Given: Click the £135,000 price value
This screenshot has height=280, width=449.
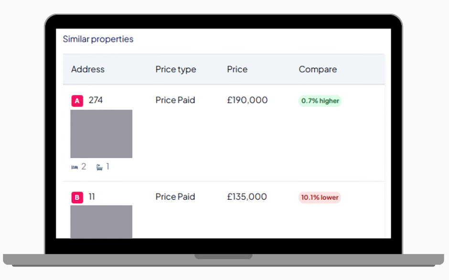Looking at the screenshot, I should pyautogui.click(x=247, y=197).
